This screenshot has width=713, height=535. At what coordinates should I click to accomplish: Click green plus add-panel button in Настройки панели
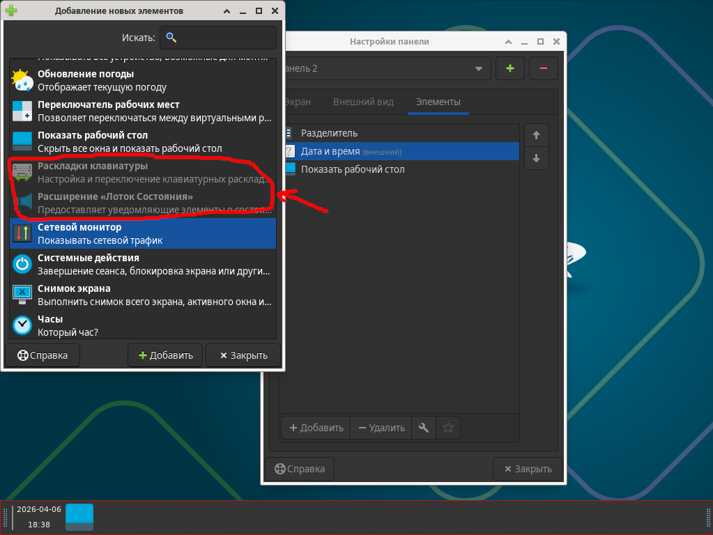[509, 68]
